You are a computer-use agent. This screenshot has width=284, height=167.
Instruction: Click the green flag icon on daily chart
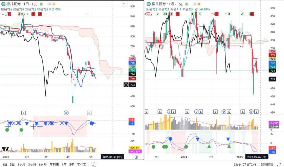click(42, 4)
